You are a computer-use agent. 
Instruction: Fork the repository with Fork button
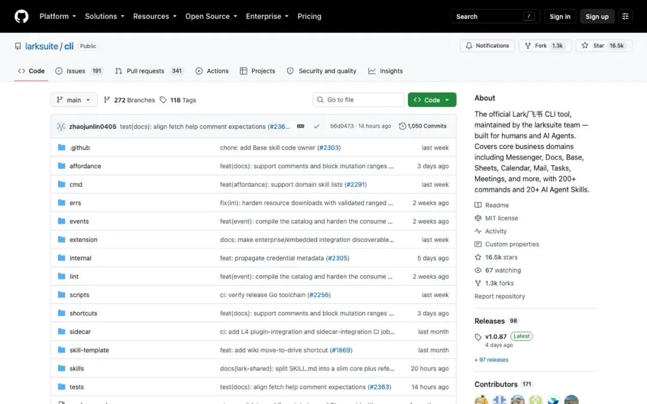pyautogui.click(x=545, y=45)
